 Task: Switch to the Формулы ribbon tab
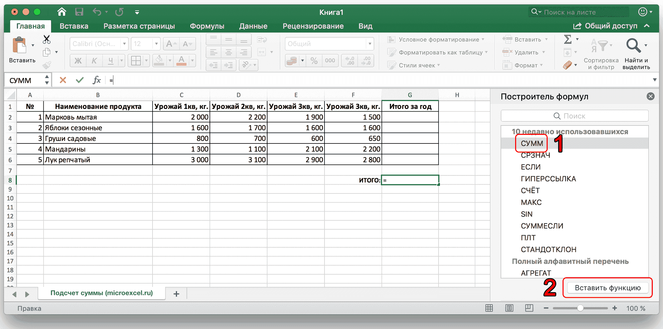pos(207,26)
